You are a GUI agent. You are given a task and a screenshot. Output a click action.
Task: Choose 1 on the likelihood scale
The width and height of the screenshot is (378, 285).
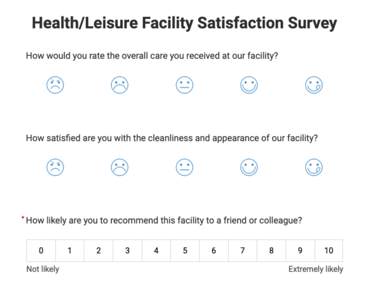tap(69, 250)
